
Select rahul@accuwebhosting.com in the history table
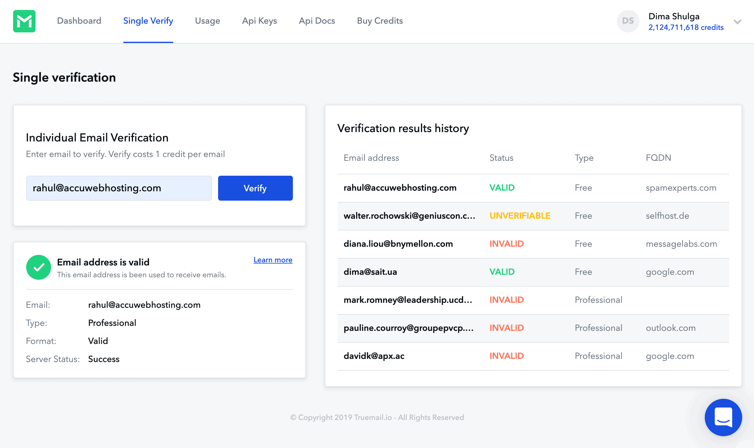[400, 188]
